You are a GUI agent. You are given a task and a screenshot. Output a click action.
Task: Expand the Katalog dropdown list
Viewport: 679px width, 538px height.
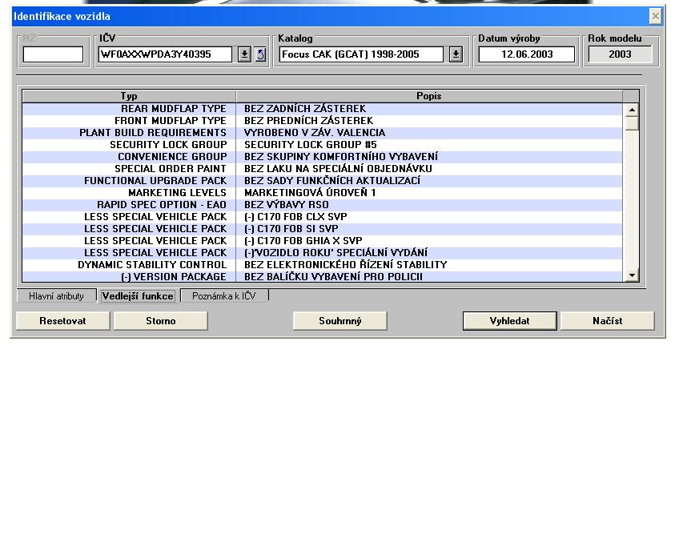pos(456,54)
